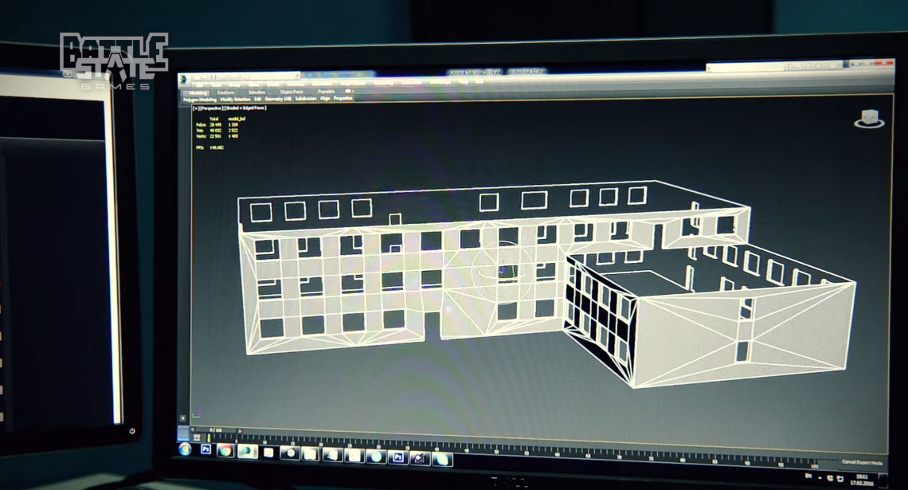Click the first Photoshop icon beside Start

pos(205,450)
